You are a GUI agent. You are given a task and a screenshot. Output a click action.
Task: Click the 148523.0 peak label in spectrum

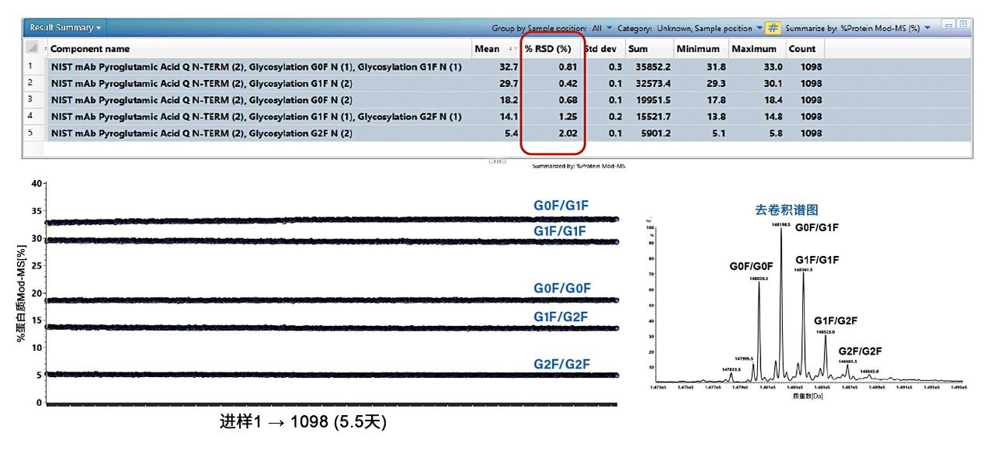[x=825, y=332]
